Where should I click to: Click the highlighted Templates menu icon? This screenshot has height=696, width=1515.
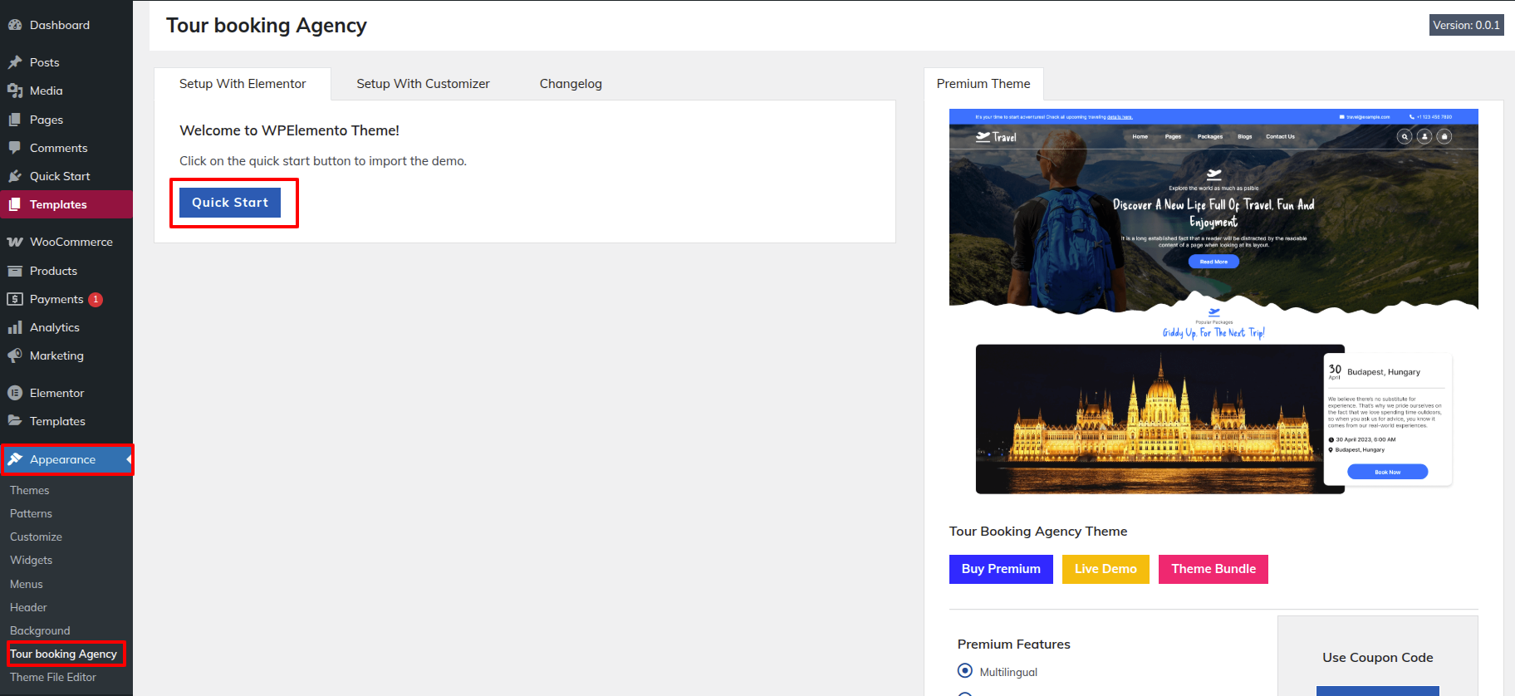(x=15, y=204)
